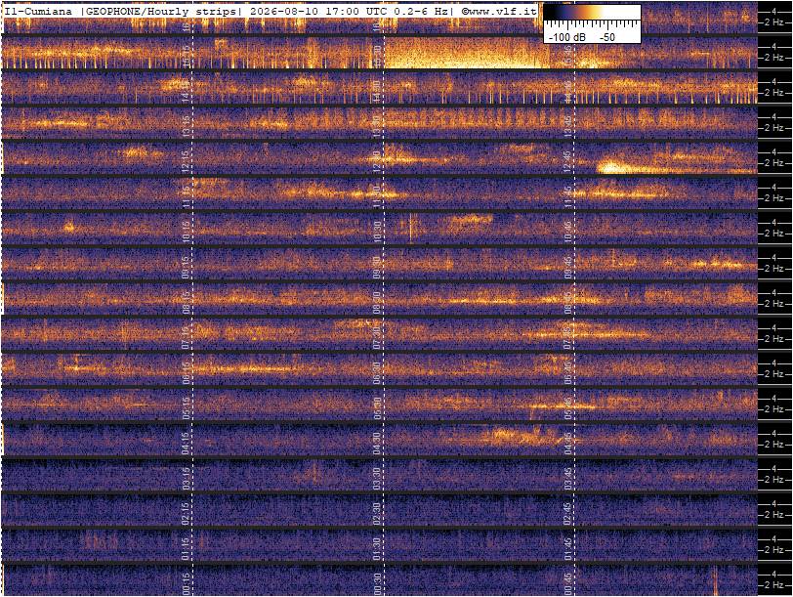
Task: Click the -100 dB legend label
Action: click(567, 37)
